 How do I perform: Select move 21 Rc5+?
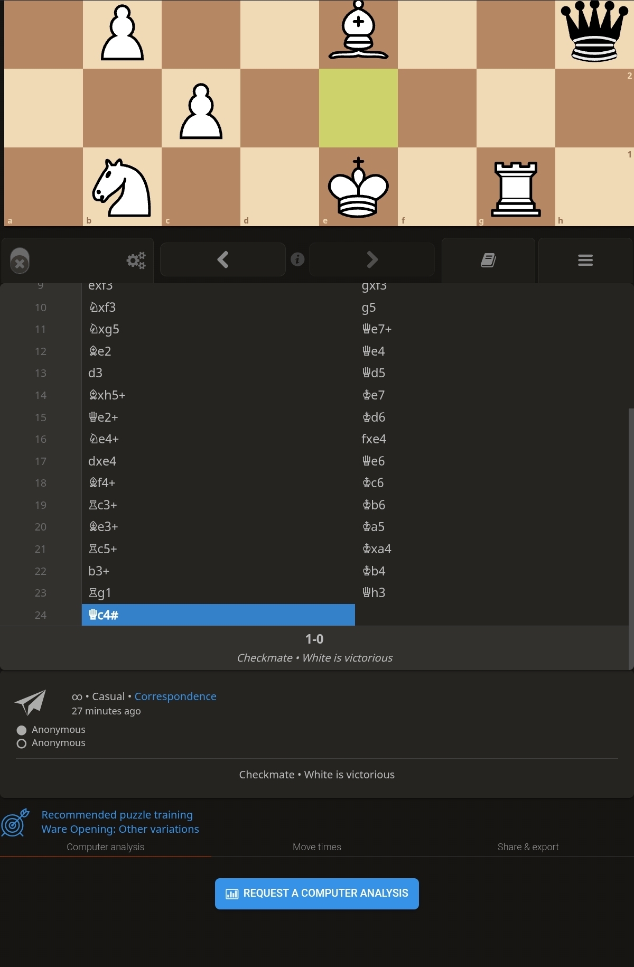point(218,548)
